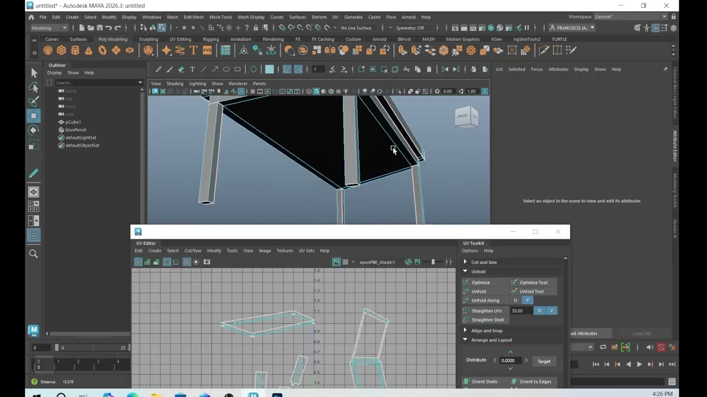
Task: Expand the Align and Snap section
Action: (465, 330)
